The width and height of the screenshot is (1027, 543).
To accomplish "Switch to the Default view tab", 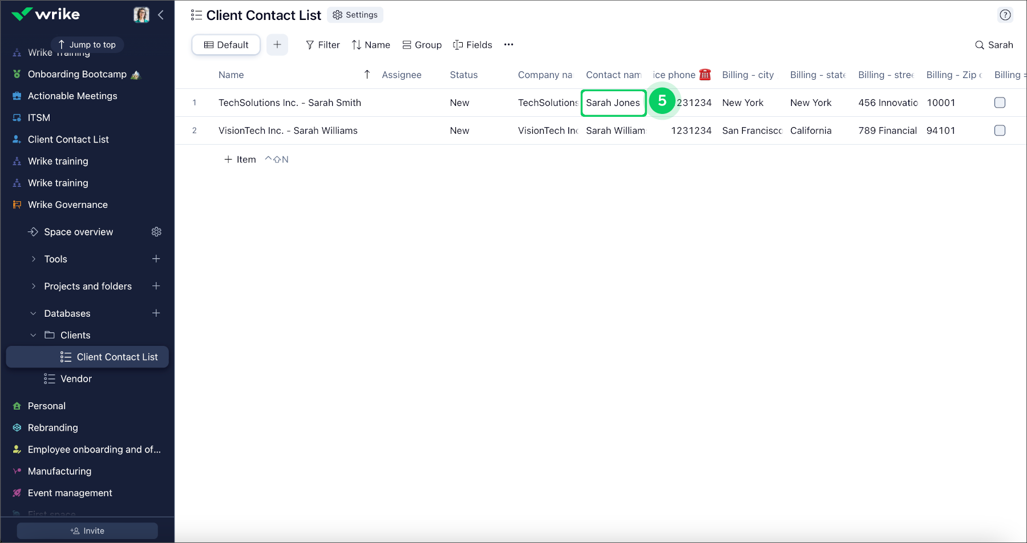I will pos(226,44).
